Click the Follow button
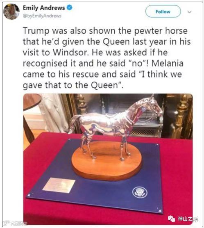The width and height of the screenshot is (204, 228). pos(163,11)
